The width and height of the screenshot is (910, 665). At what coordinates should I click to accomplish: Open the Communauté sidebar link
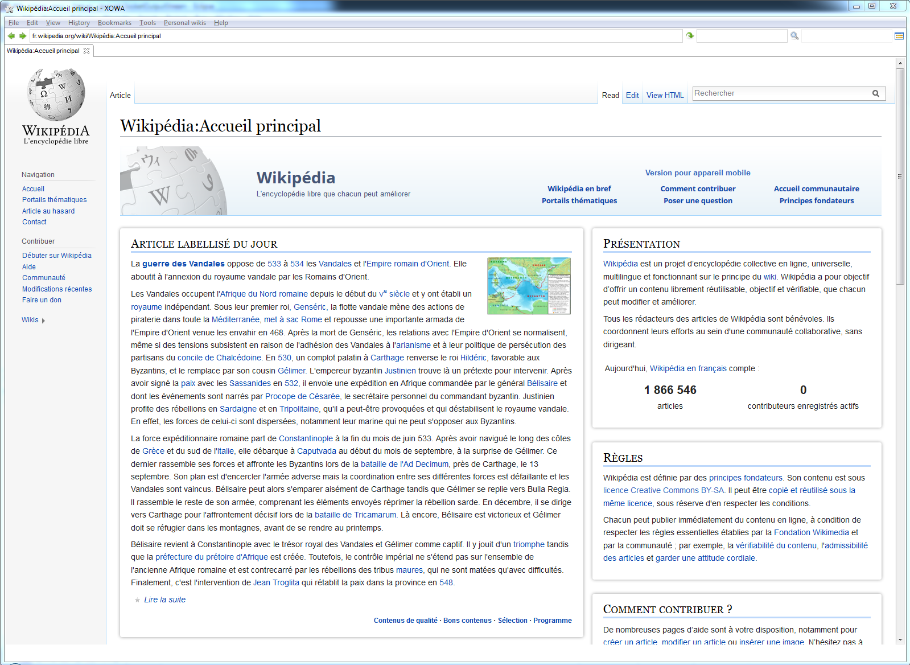click(x=44, y=278)
